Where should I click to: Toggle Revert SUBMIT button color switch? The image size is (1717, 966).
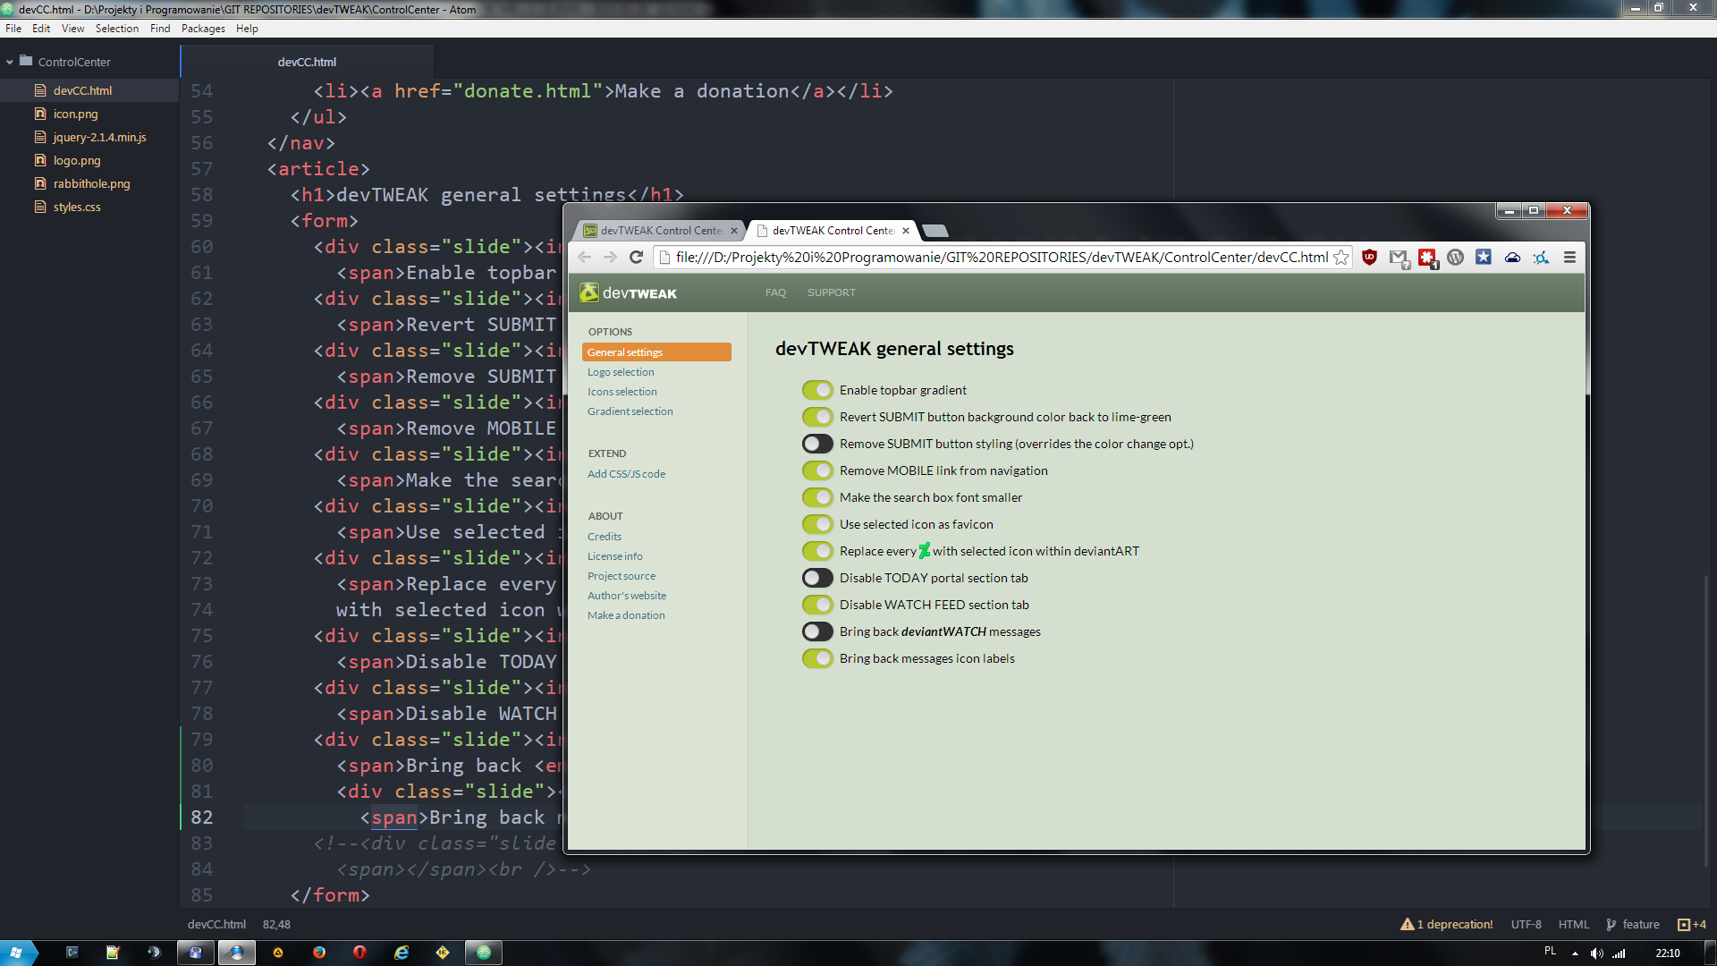(x=817, y=417)
